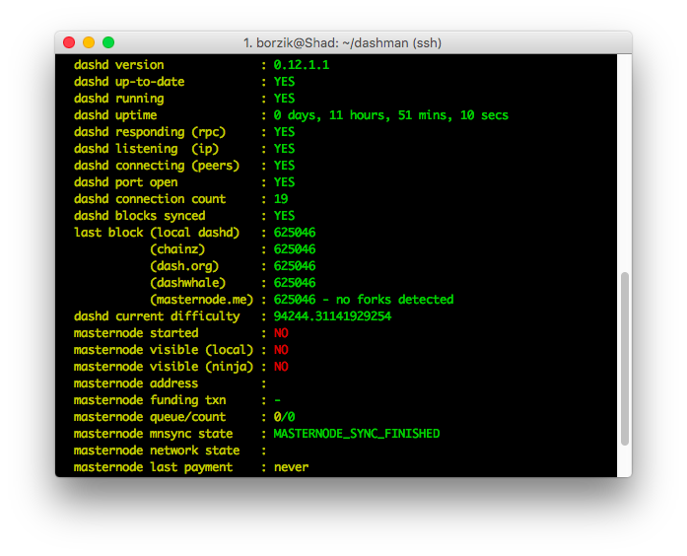Click the '(chainz)' label
Image resolution: width=687 pixels, height=556 pixels.
point(177,249)
